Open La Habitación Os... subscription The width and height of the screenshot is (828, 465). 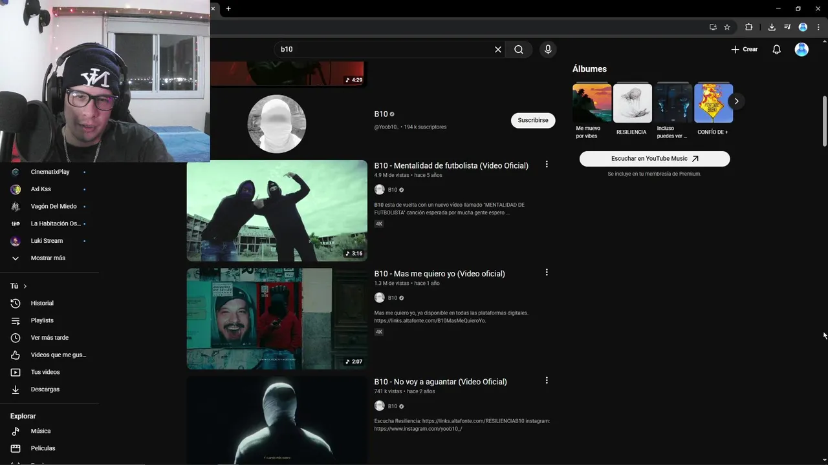pos(49,223)
